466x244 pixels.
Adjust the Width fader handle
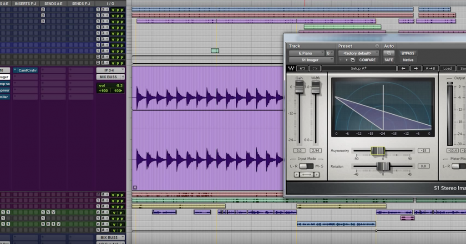pos(316,87)
